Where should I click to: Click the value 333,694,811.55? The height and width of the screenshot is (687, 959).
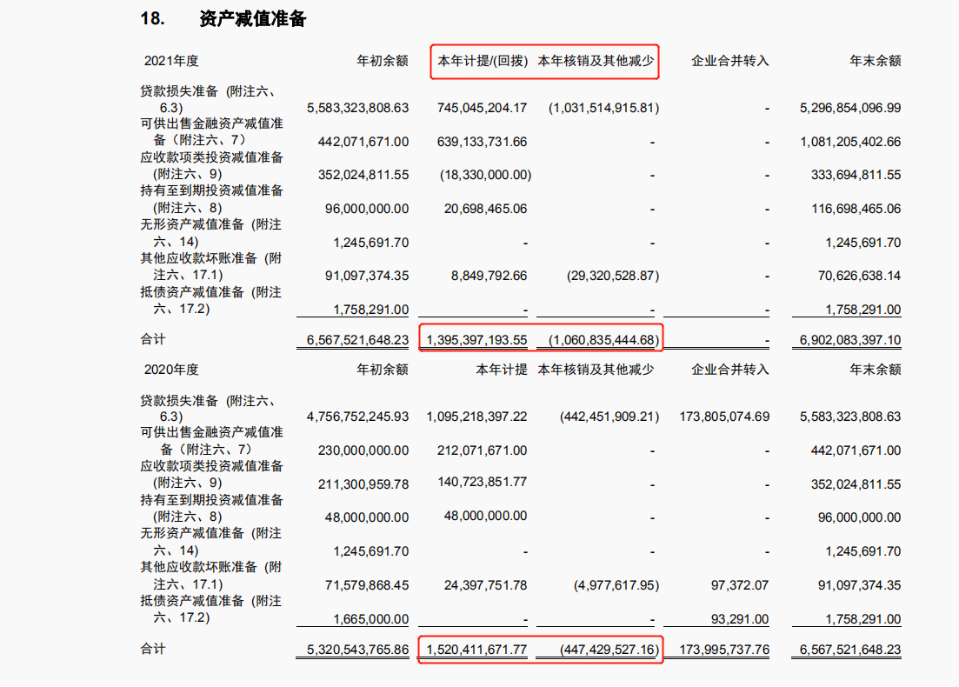coord(856,175)
